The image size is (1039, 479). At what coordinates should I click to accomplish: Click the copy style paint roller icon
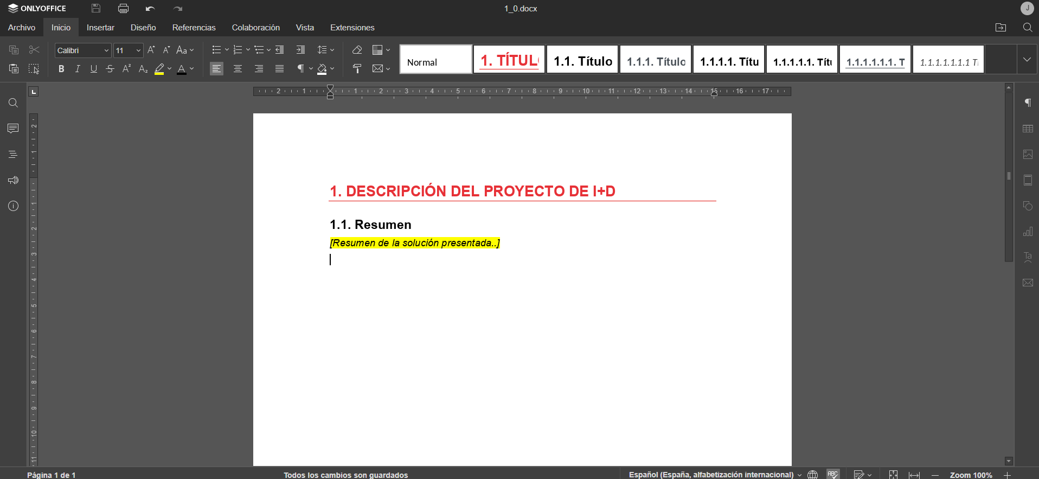[x=357, y=69]
